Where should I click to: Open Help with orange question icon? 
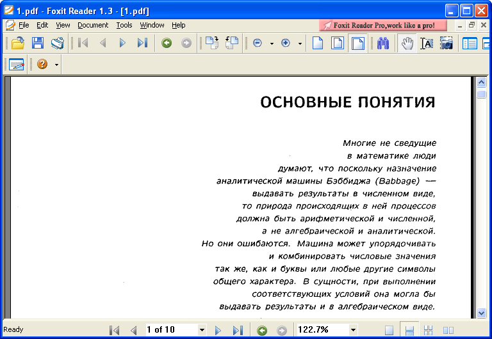point(42,64)
